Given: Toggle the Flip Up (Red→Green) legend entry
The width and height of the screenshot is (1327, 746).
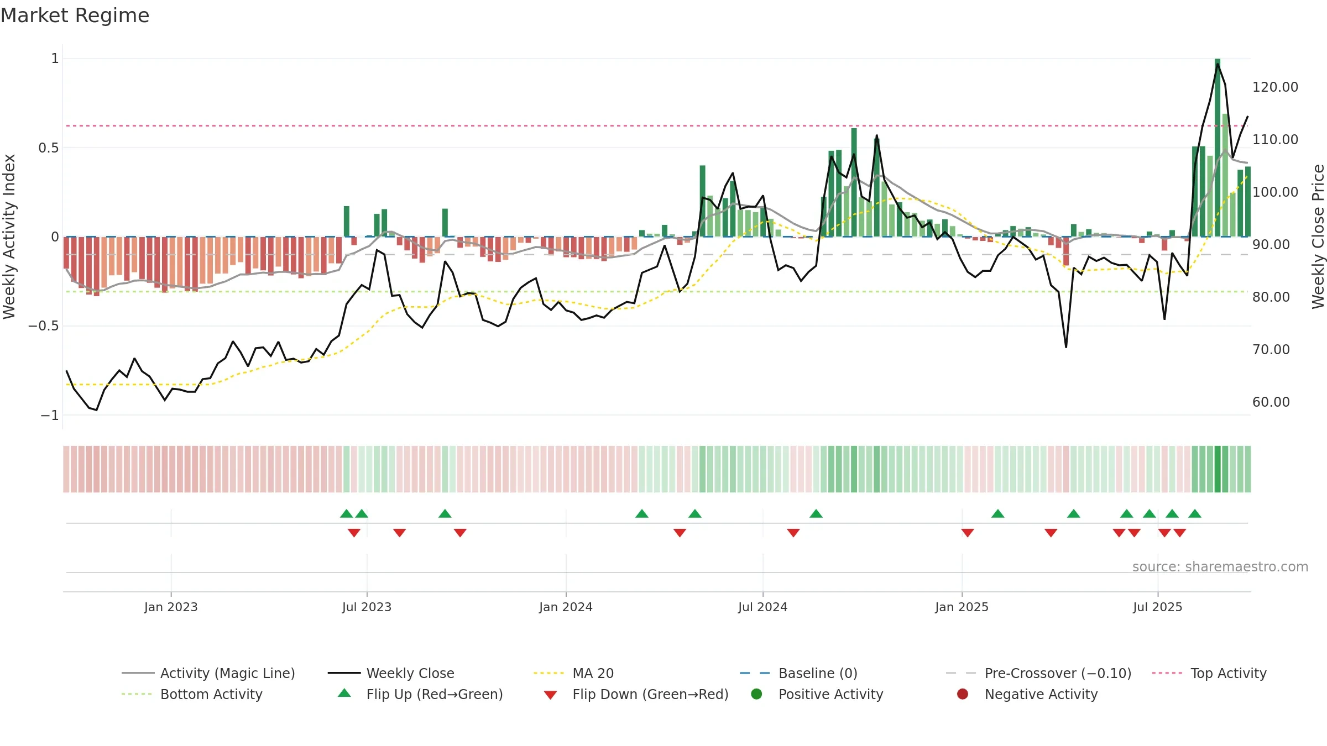Looking at the screenshot, I should (420, 694).
